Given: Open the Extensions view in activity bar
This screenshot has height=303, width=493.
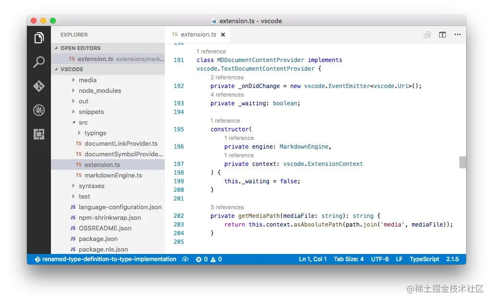Looking at the screenshot, I should (x=38, y=134).
